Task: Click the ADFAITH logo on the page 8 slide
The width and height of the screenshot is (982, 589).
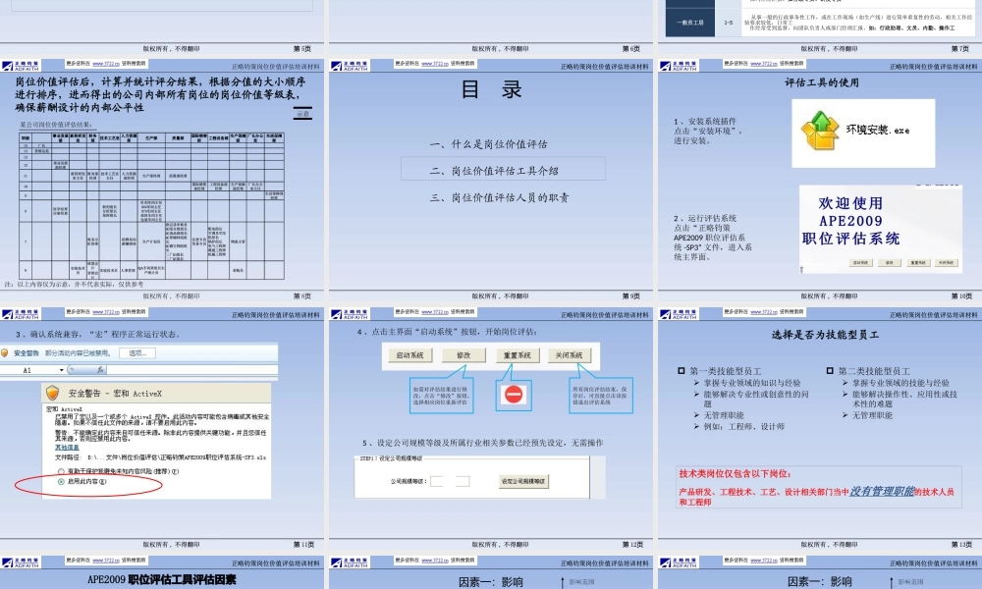Action: 21,66
